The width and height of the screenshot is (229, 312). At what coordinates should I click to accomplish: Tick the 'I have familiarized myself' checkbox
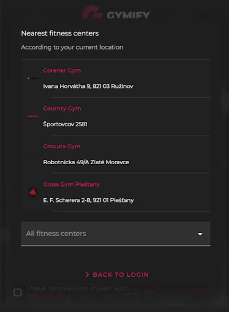(x=17, y=293)
